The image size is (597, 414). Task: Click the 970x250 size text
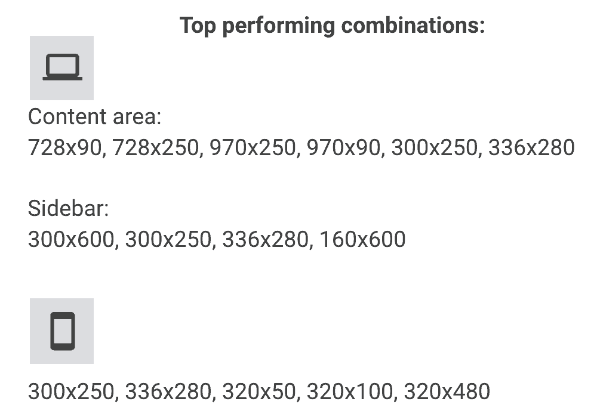pos(253,147)
